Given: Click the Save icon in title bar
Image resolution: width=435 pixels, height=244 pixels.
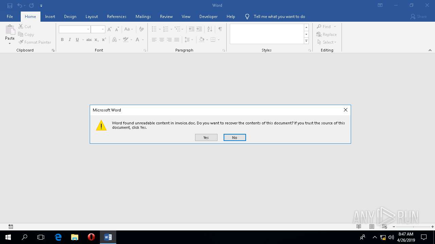Looking at the screenshot, I should tap(10, 5).
